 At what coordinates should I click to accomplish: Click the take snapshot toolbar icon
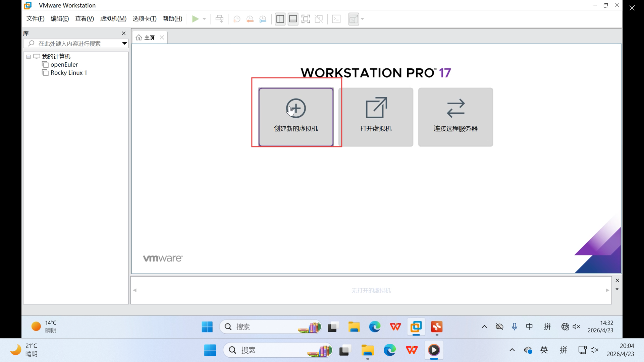coord(236,19)
